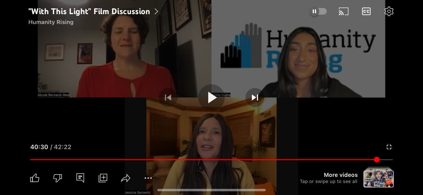Image resolution: width=423 pixels, height=195 pixels.
Task: Skip to the next video
Action: point(255,97)
